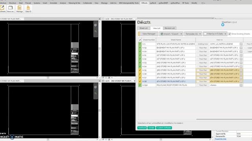The width and height of the screenshot is (252, 141).
Task: Click the SheetGen table horizontal scrollbar
Action: 224,119
